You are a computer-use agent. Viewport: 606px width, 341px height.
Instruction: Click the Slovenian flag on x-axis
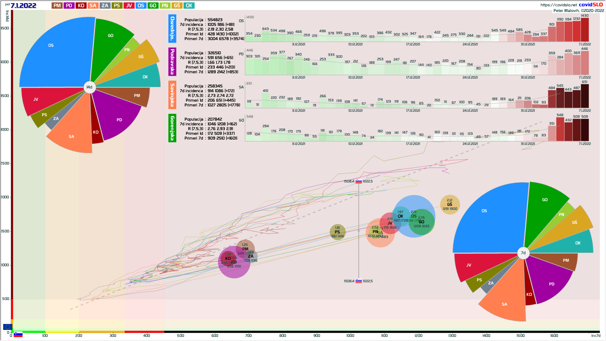click(18, 334)
